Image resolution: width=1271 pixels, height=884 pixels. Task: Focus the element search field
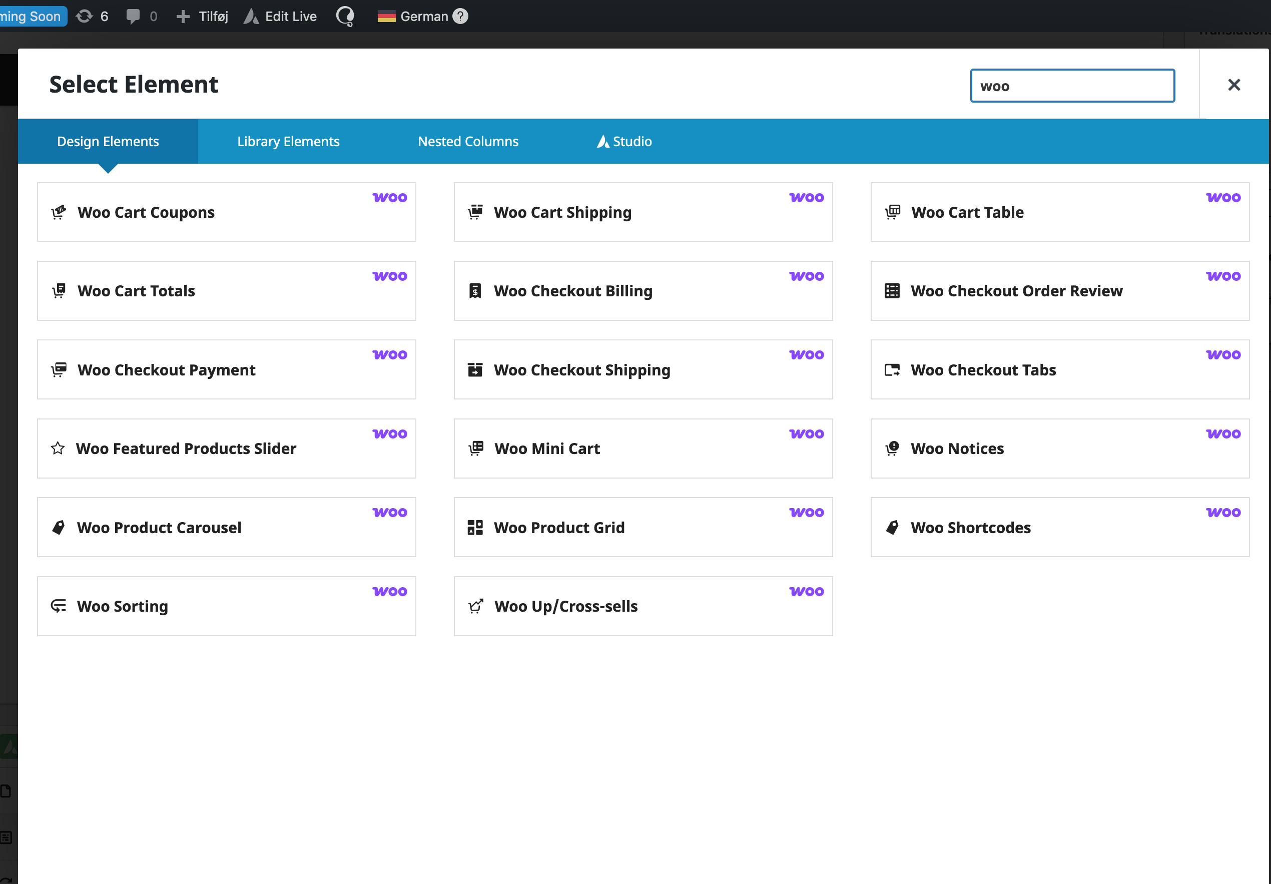point(1072,86)
